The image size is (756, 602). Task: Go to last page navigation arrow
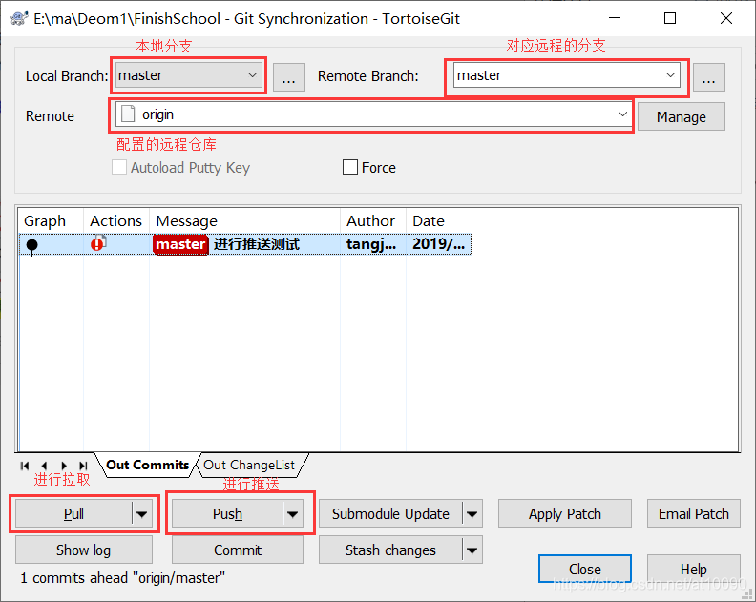[83, 466]
